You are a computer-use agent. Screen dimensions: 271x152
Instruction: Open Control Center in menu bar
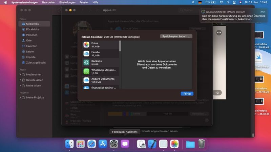234,2
